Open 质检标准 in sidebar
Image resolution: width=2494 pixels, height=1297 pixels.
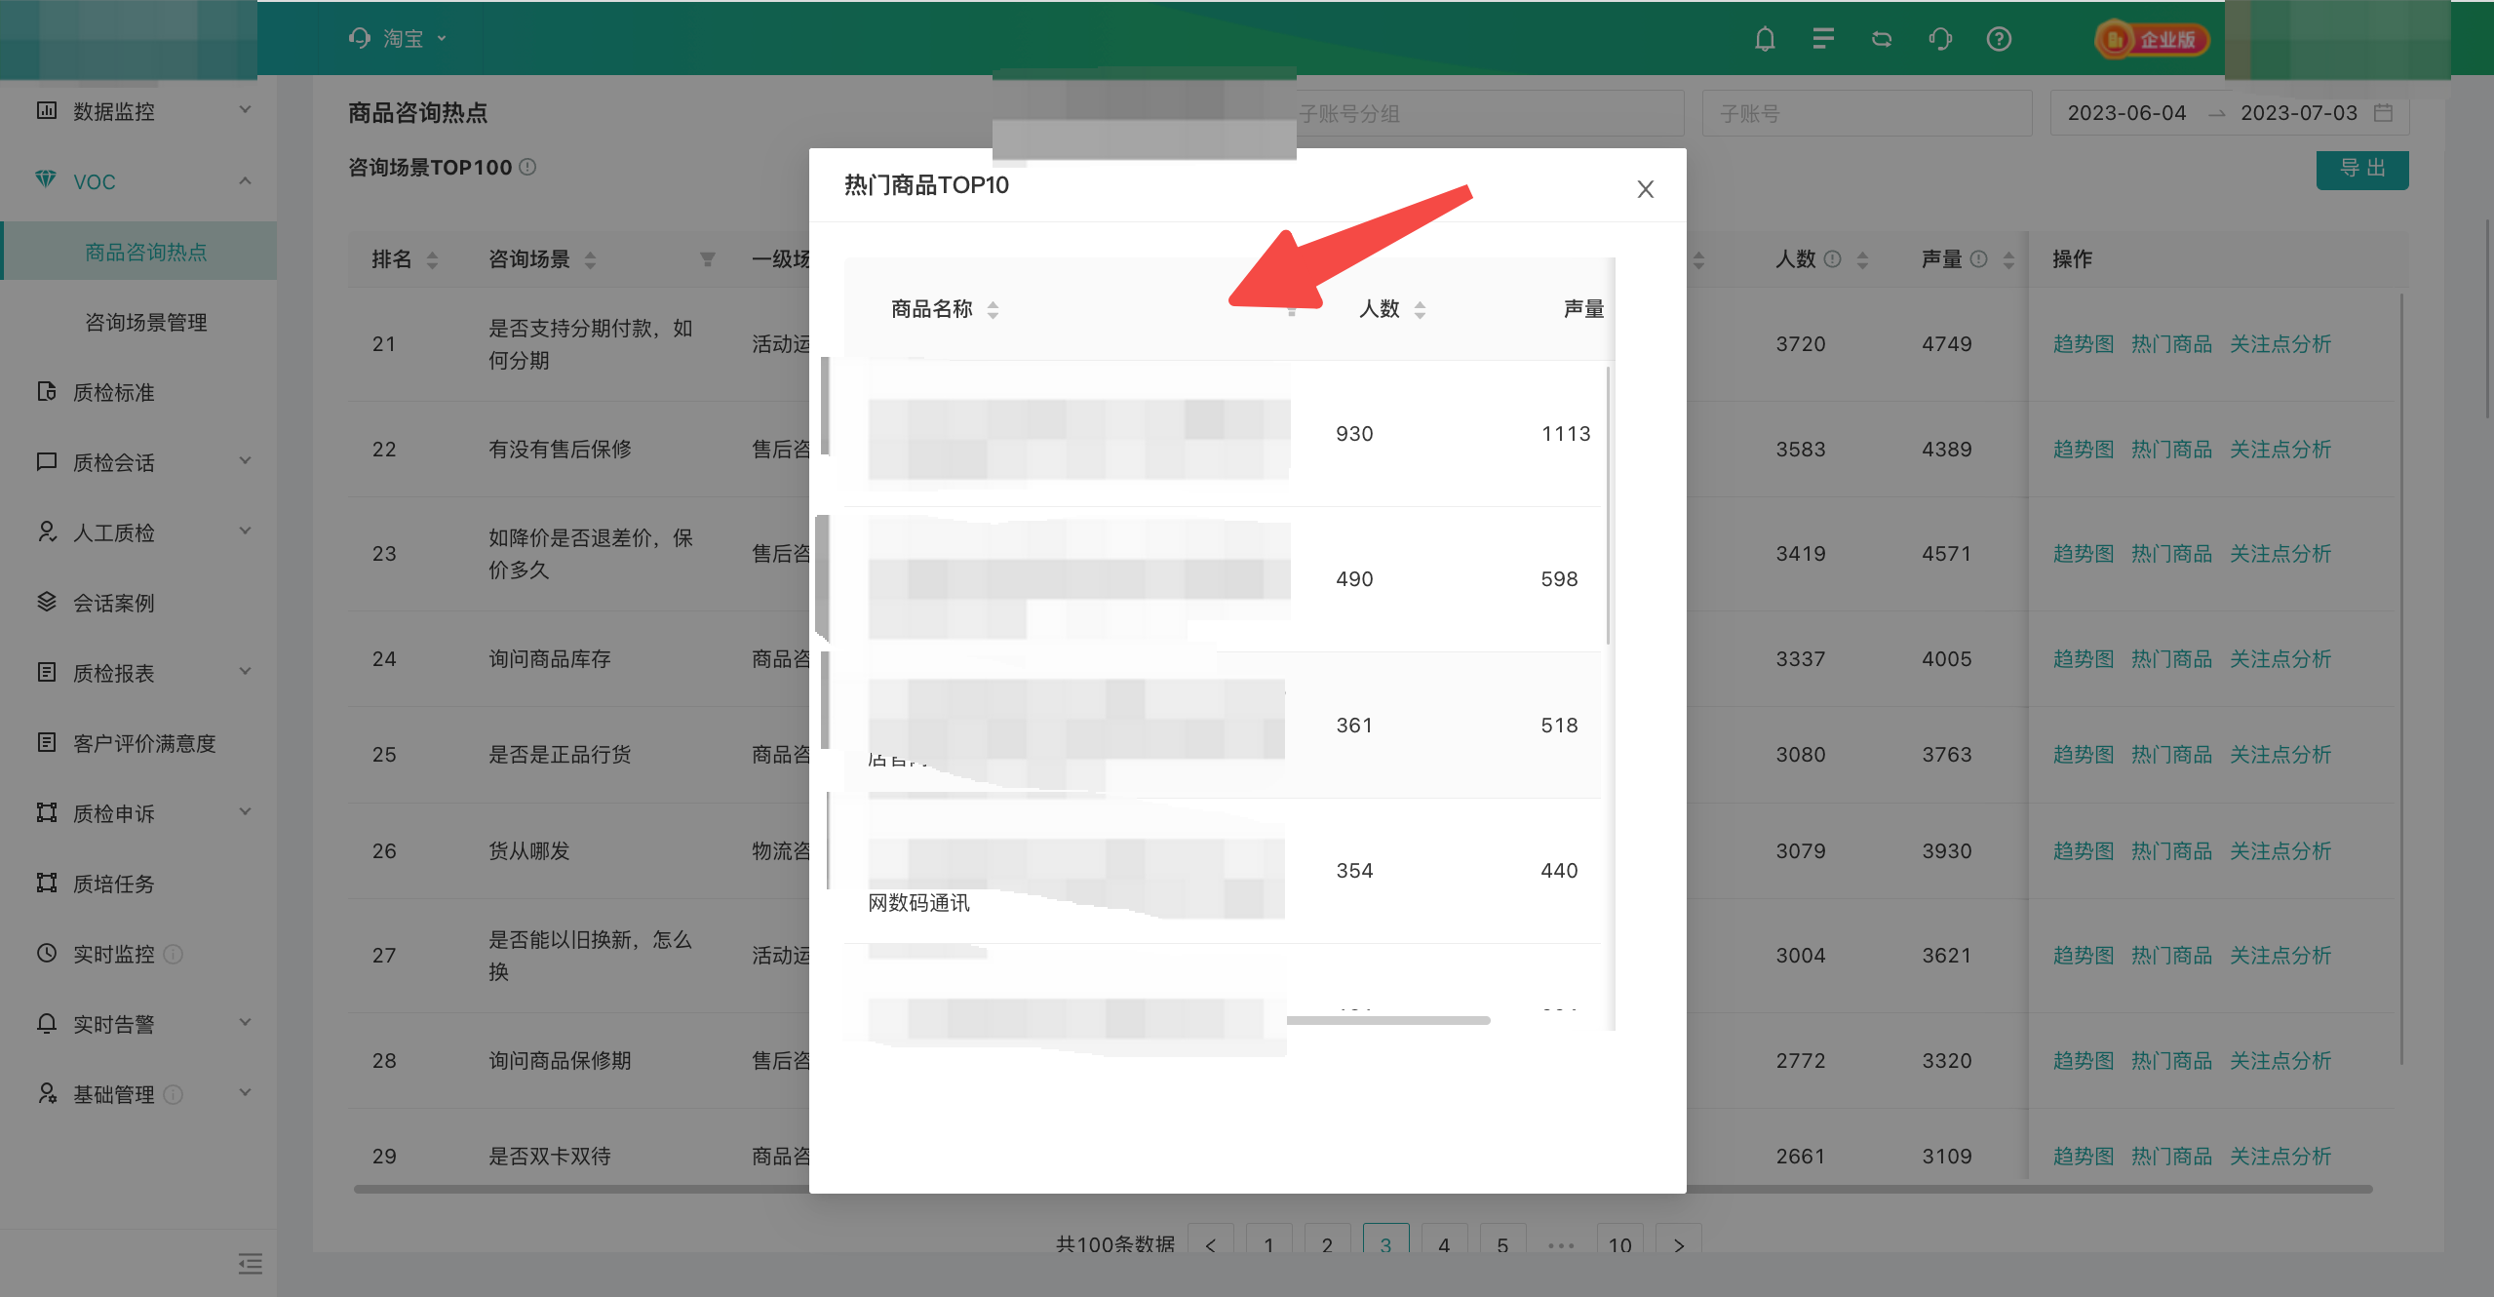point(113,392)
